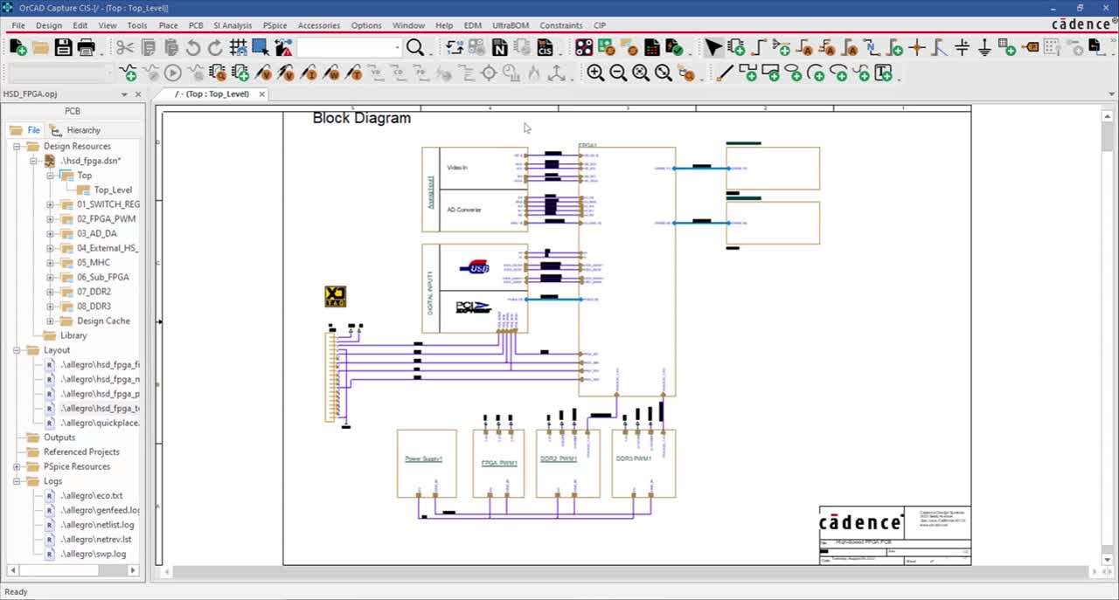This screenshot has width=1119, height=600.
Task: Select the Place power symbol tool
Action: point(962,48)
